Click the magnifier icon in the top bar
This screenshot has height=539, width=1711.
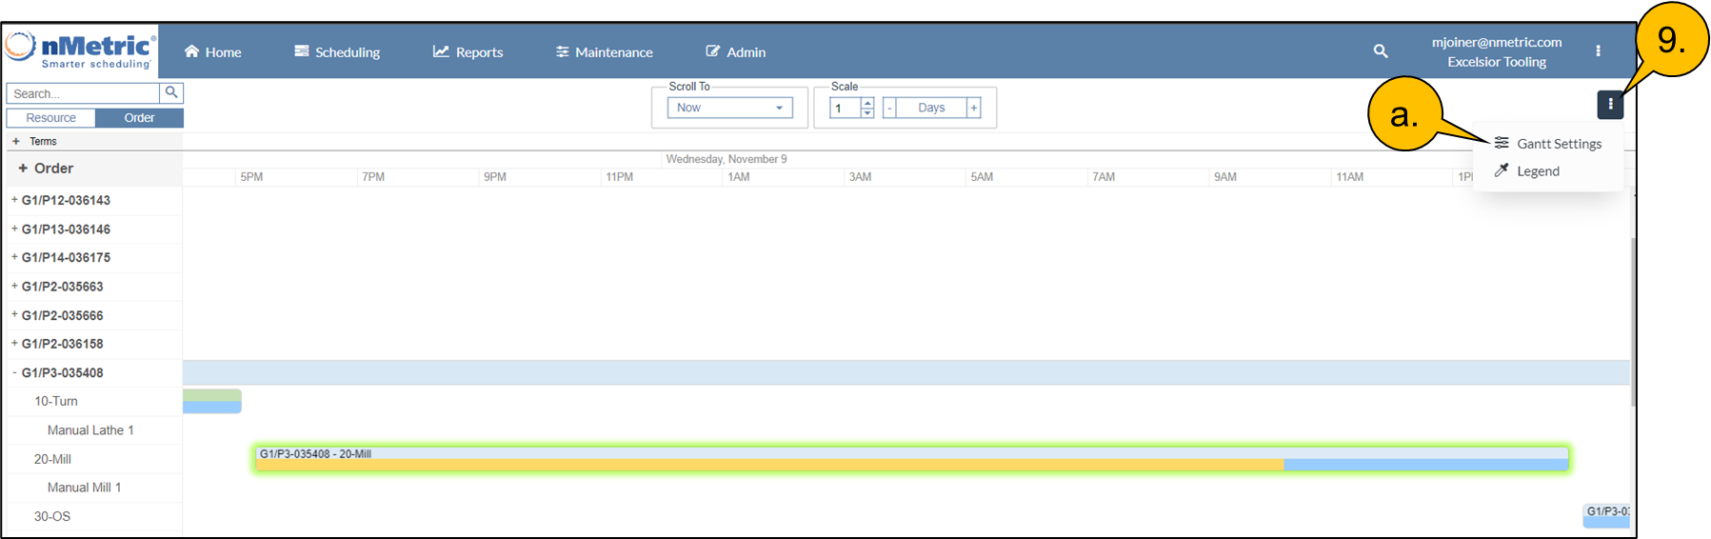point(1381,51)
